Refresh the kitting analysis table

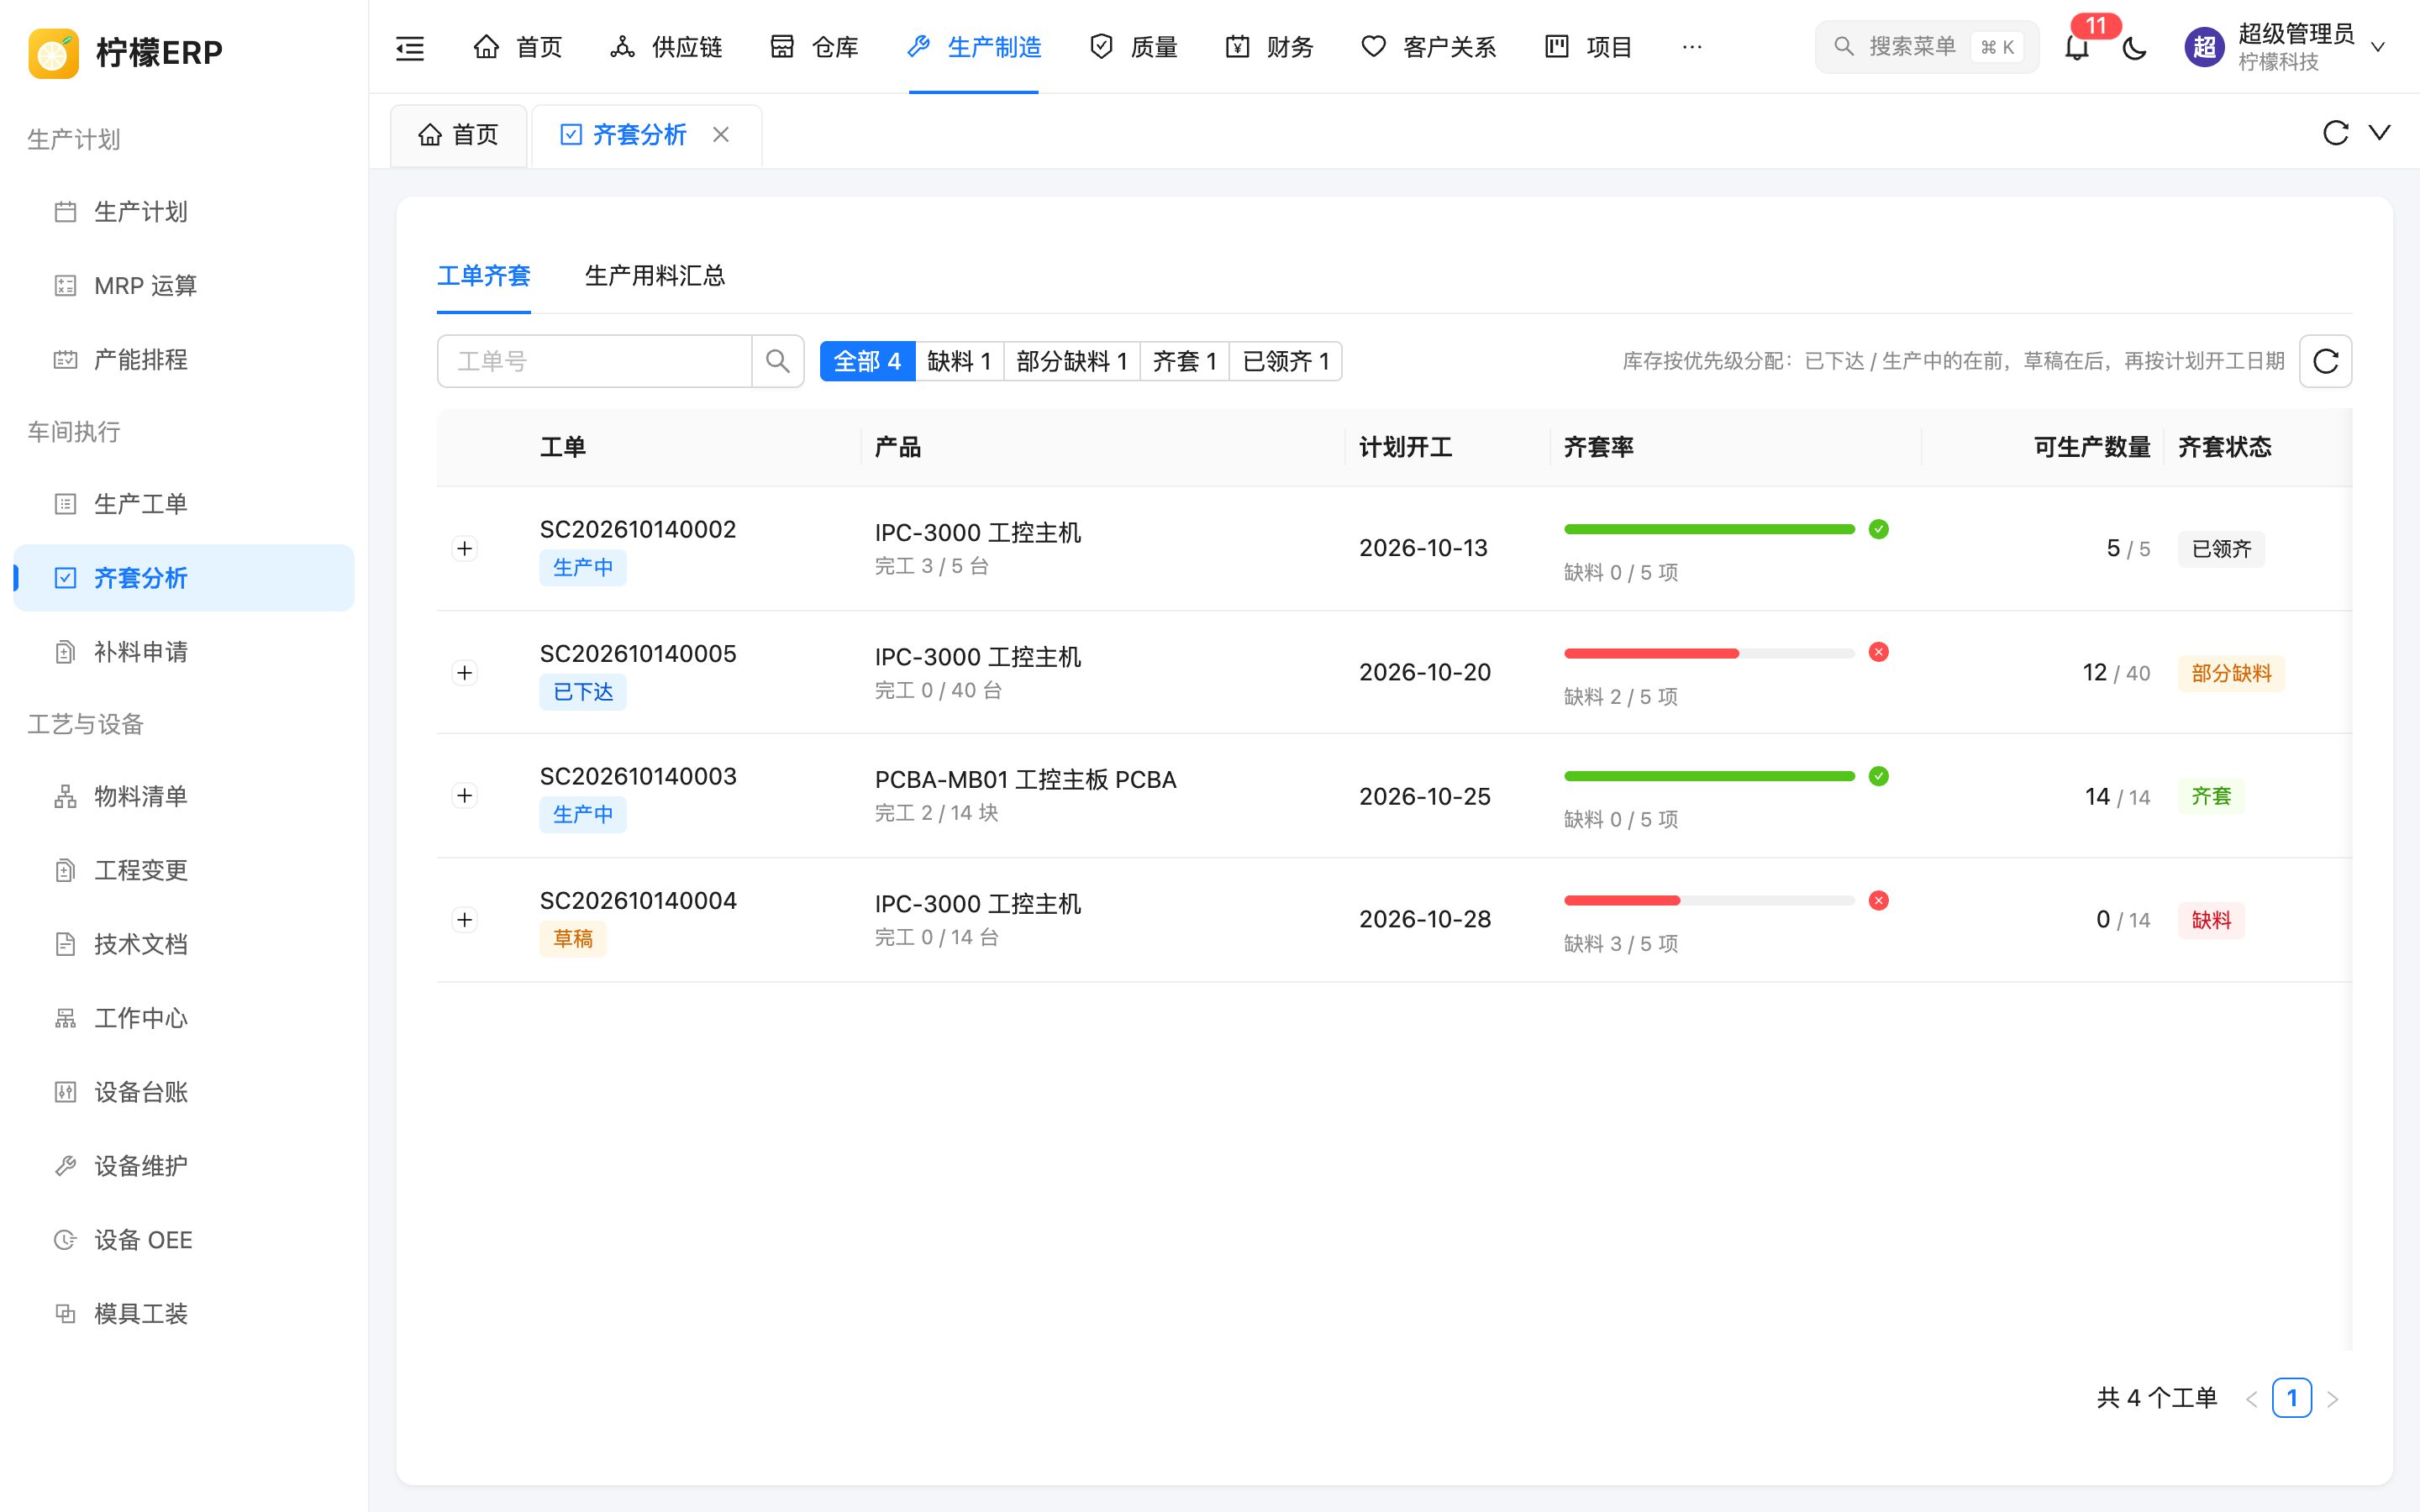click(2325, 361)
